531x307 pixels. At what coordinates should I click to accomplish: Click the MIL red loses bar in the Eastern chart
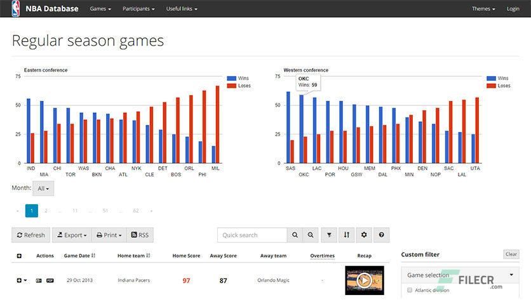coord(217,125)
